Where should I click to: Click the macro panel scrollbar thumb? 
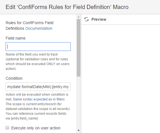pos(78,48)
